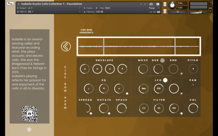Go to the next instrument arrow
Screen dimensions: 218x136
point(145,4)
